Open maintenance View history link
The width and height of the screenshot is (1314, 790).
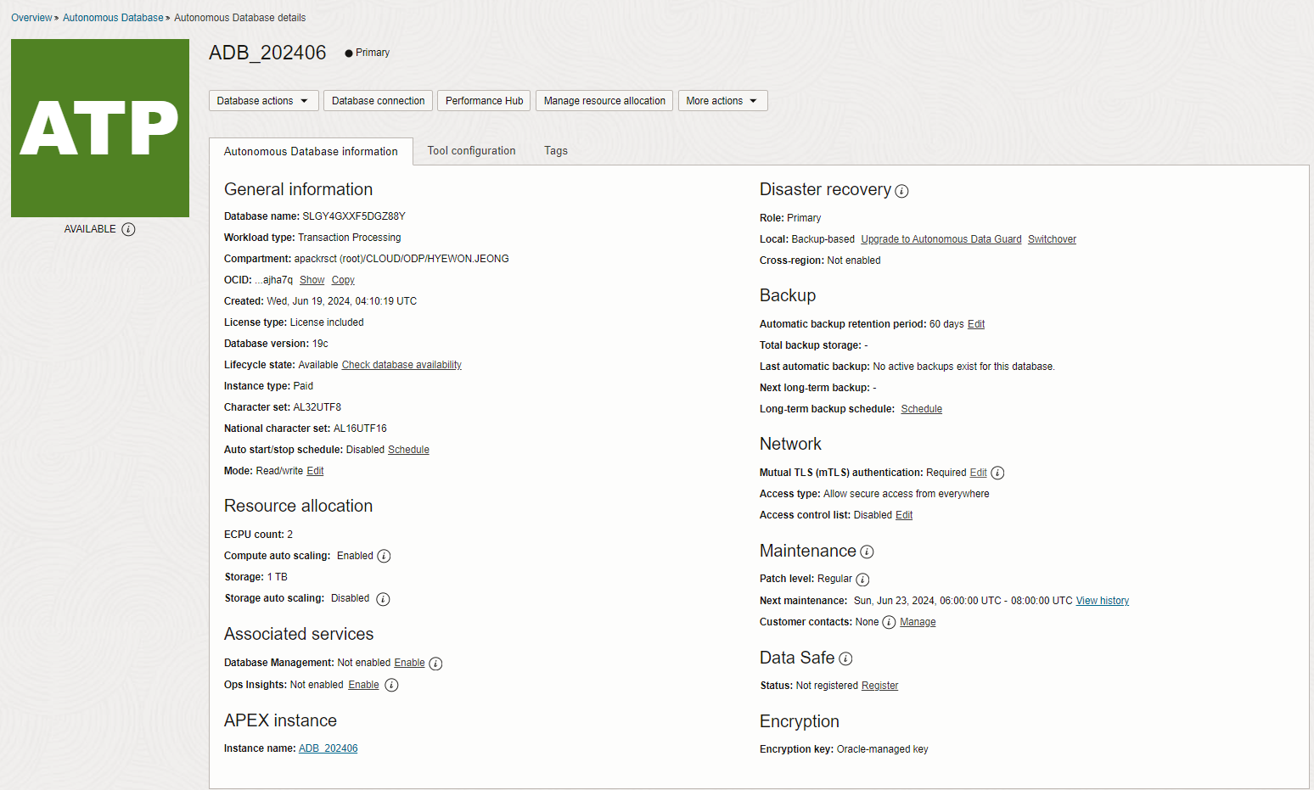(x=1103, y=601)
